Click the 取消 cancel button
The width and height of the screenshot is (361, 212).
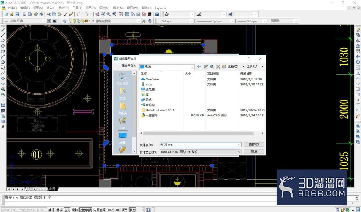tap(254, 151)
